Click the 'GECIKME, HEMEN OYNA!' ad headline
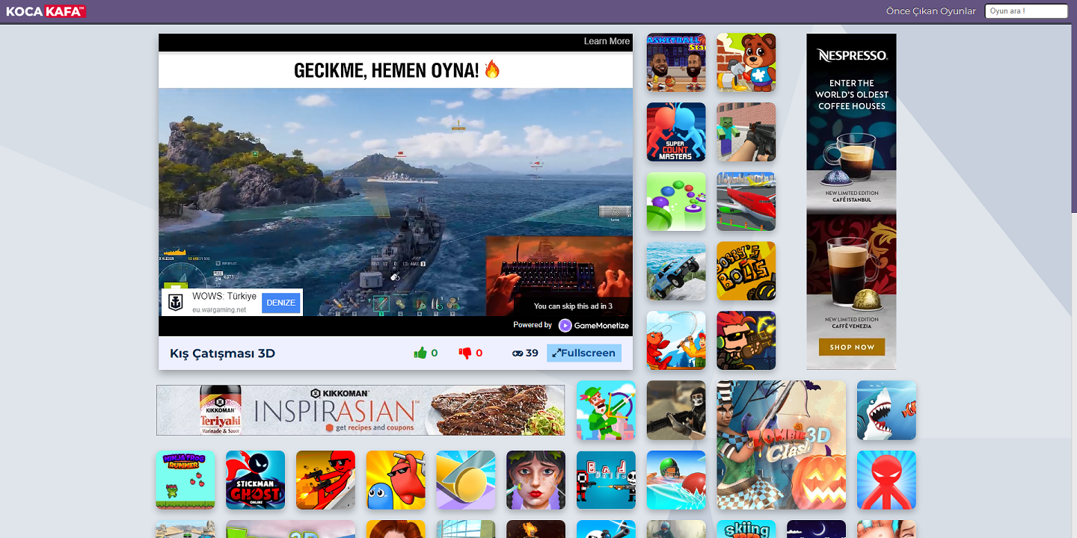 [396, 70]
